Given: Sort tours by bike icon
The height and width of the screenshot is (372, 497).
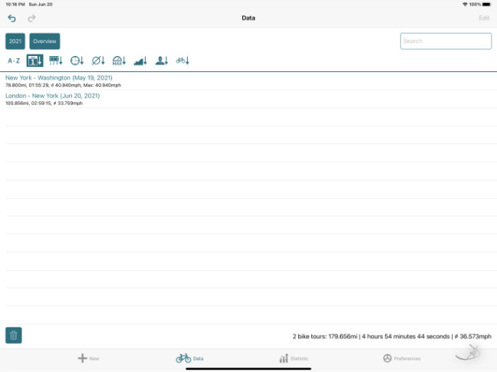Looking at the screenshot, I should coord(183,61).
